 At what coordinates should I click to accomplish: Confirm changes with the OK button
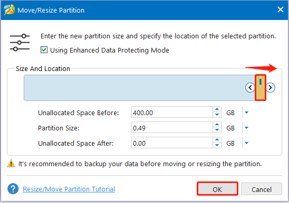[x=217, y=189]
